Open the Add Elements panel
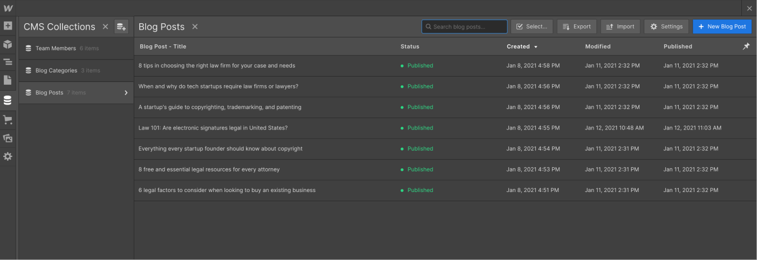This screenshot has height=260, width=757. click(8, 26)
